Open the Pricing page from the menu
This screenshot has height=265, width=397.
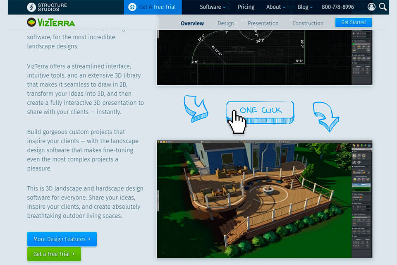click(x=246, y=7)
